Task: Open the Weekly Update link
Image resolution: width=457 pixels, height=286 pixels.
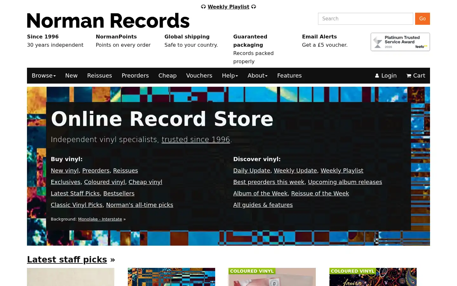Action: point(295,171)
